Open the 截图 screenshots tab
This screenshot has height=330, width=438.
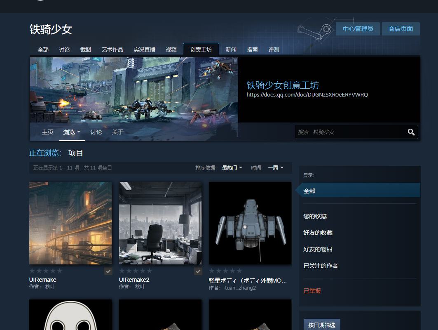click(x=85, y=49)
